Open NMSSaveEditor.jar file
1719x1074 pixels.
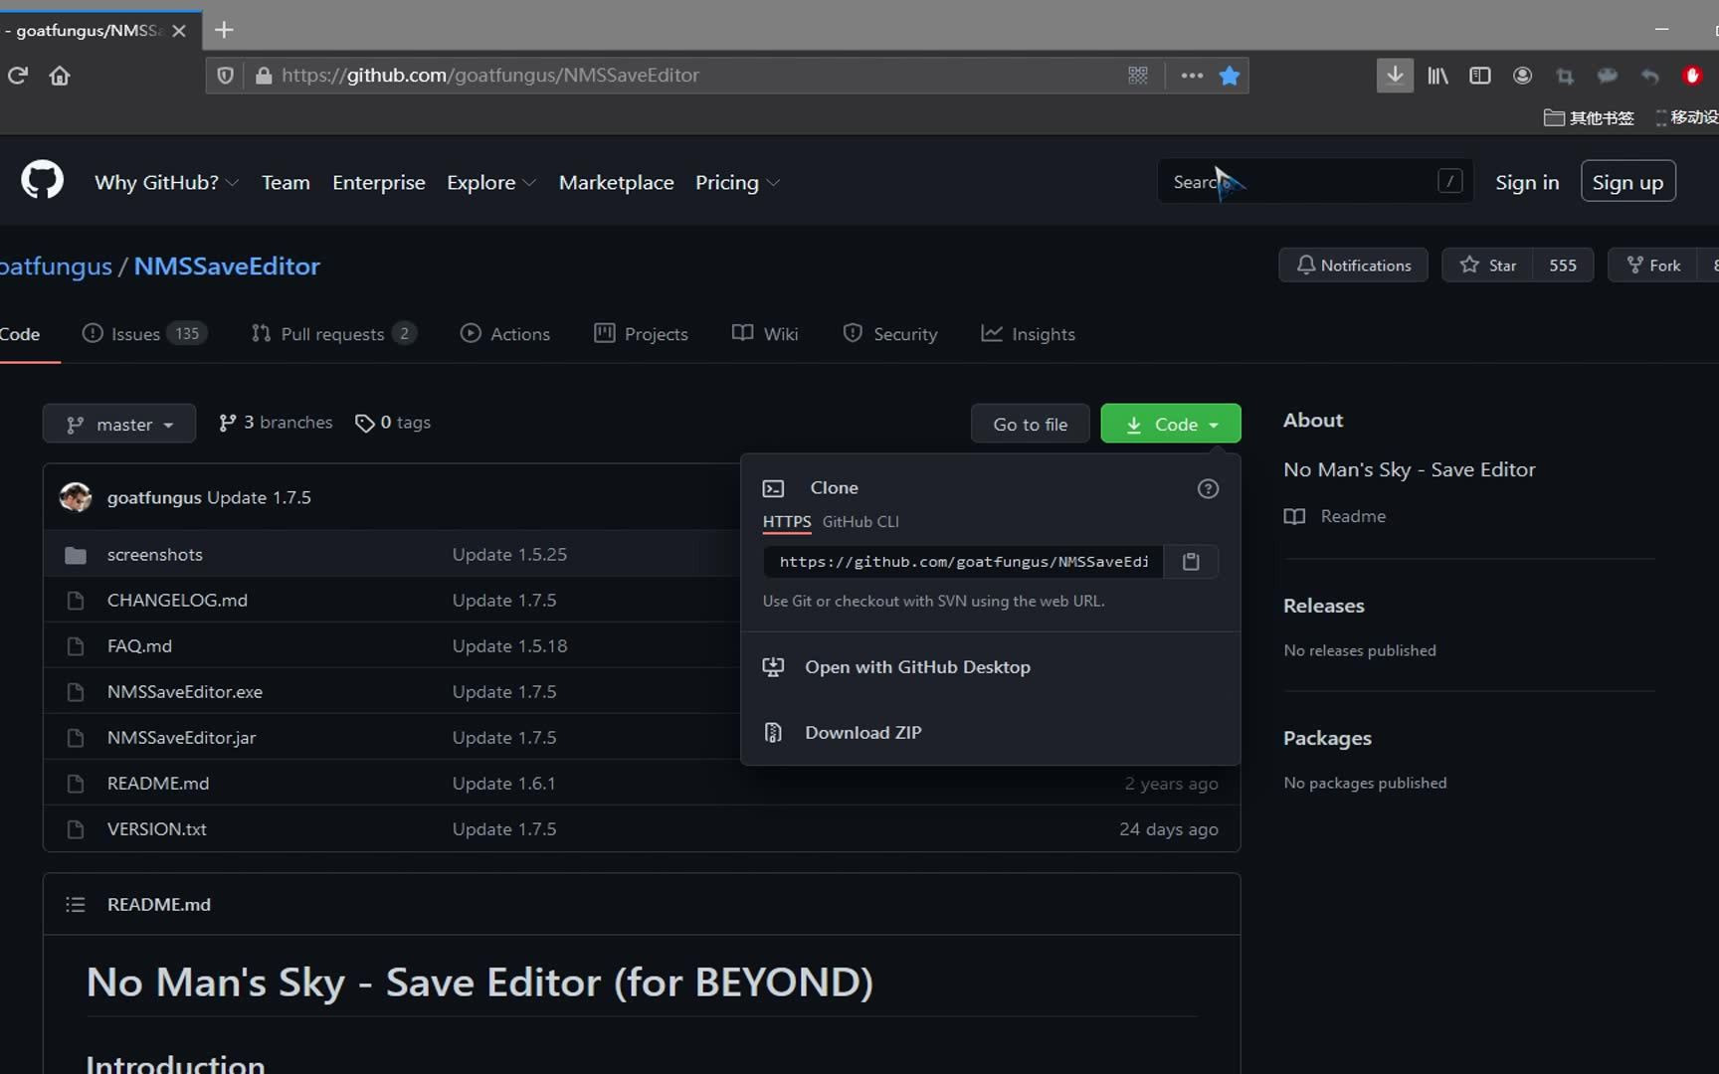coord(181,737)
